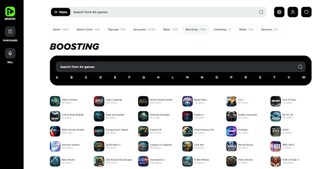This screenshot has width=312, height=169.
Task: Open the Black Desert Online icon
Action: [x=143, y=101]
